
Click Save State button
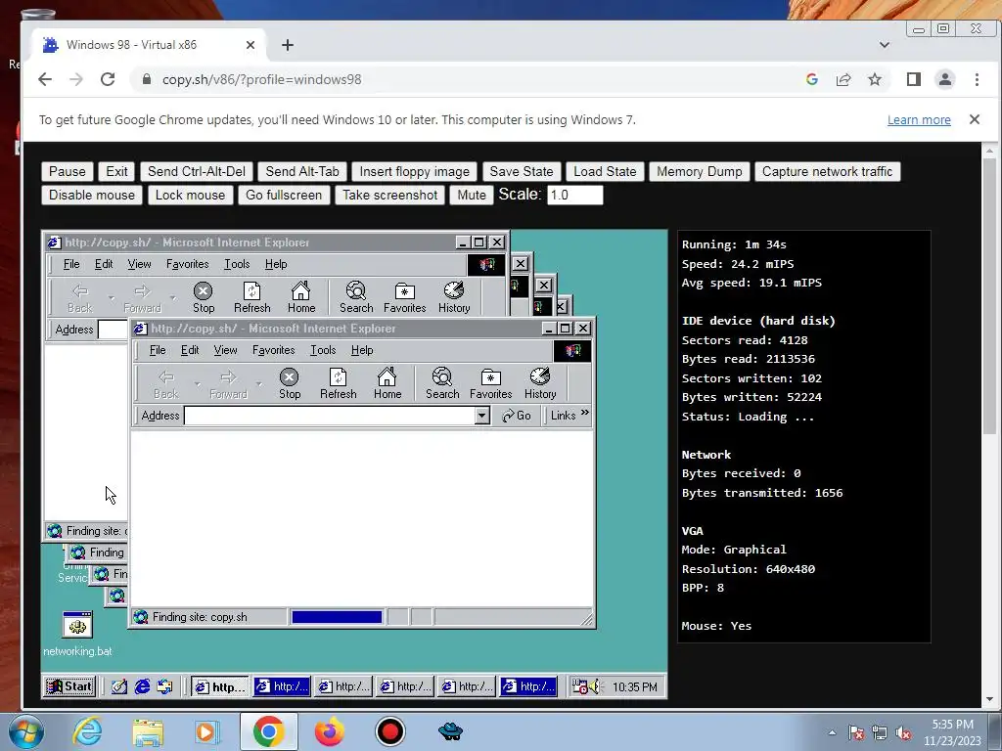click(x=521, y=171)
